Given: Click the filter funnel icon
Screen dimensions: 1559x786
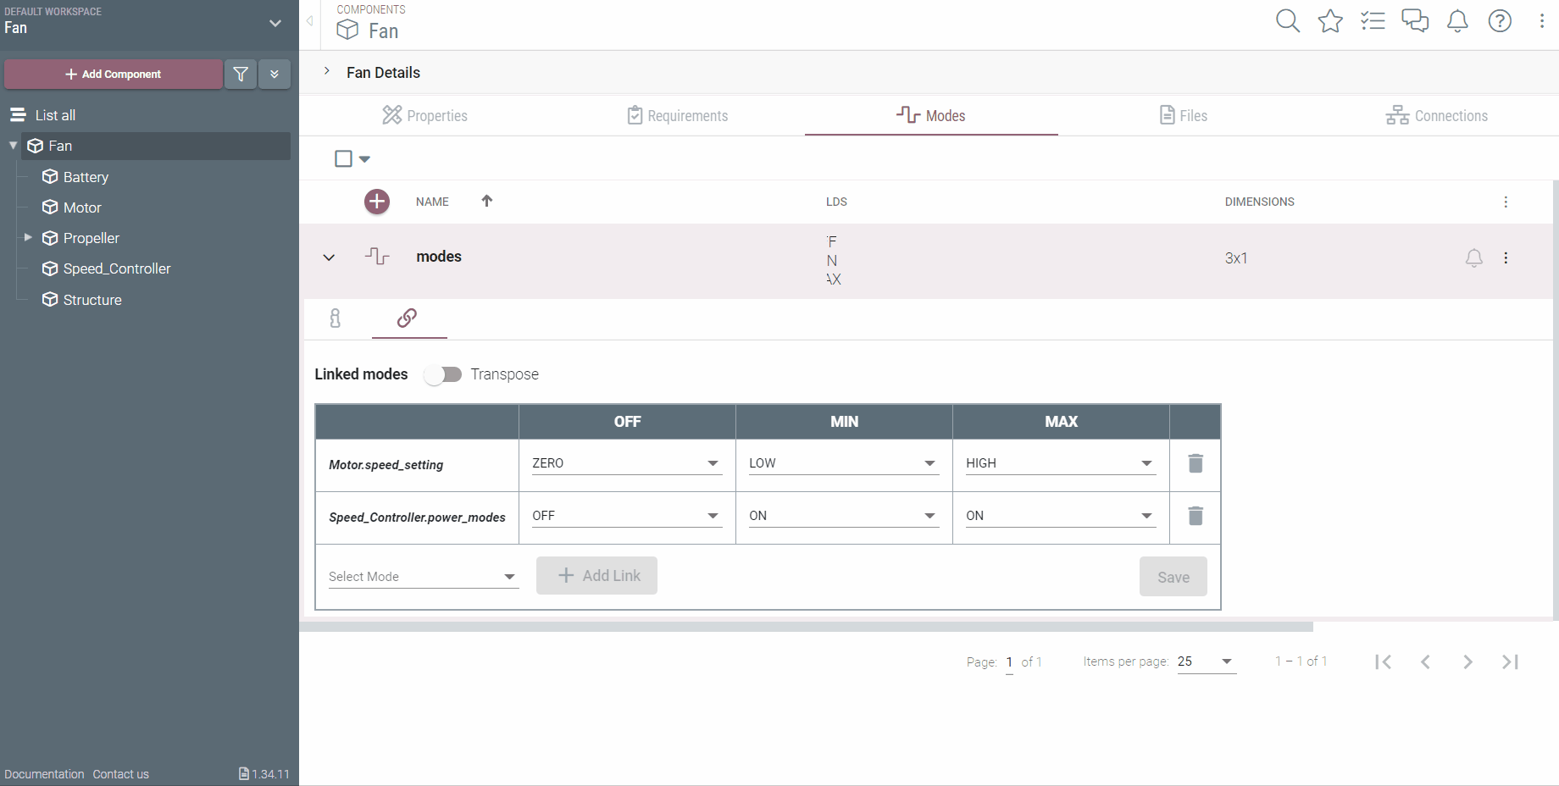Looking at the screenshot, I should click(x=241, y=75).
